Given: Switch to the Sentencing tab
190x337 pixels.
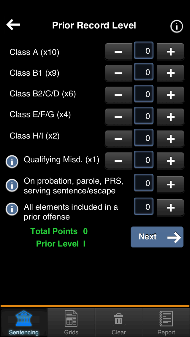Looking at the screenshot, I should coord(24,322).
